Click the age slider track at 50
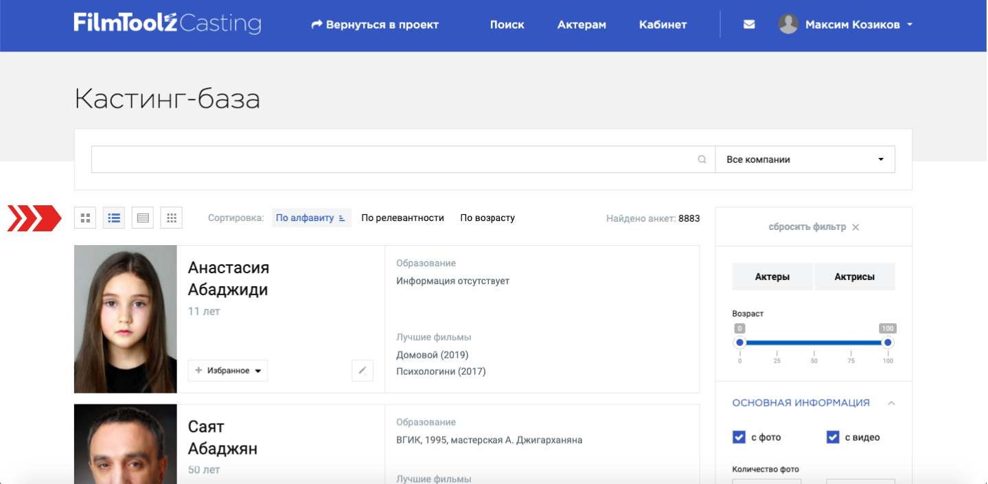 pyautogui.click(x=814, y=343)
